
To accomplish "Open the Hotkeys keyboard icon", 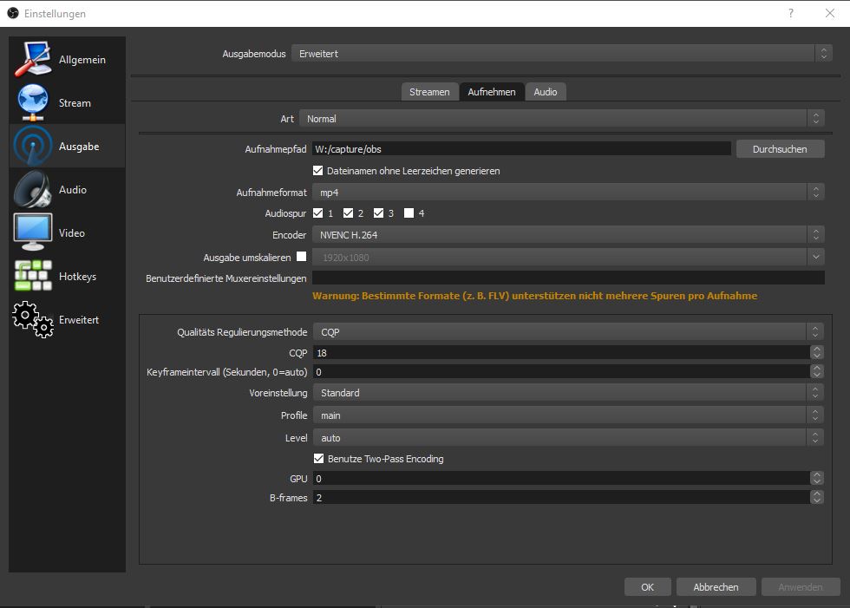I will [33, 276].
